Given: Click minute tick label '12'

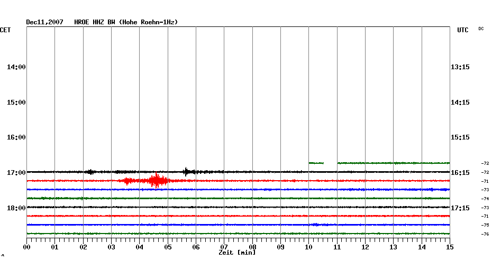Looking at the screenshot, I should [365, 247].
